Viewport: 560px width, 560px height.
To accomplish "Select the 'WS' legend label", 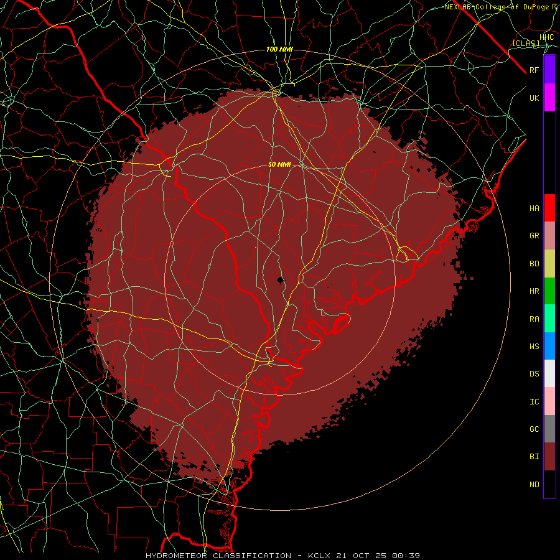I will (x=534, y=346).
